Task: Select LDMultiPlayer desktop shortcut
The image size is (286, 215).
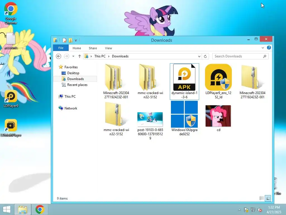Action: pos(11,128)
